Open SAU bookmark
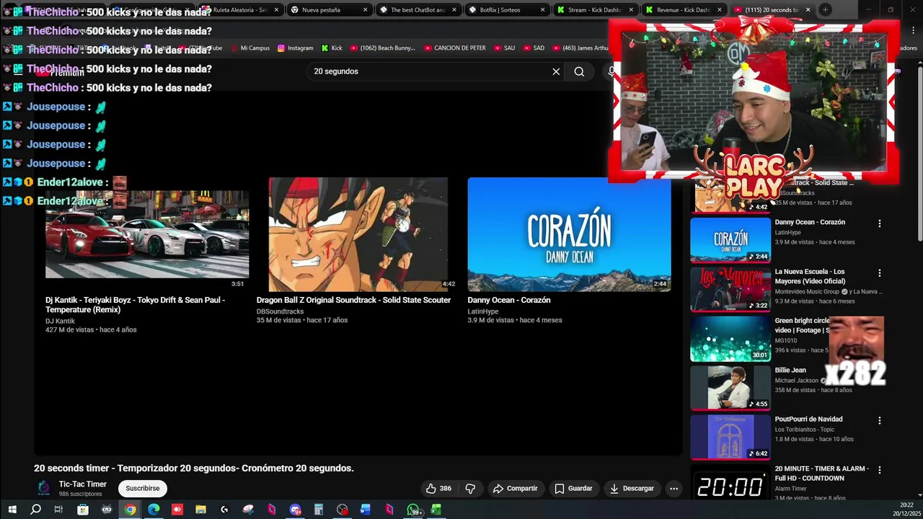This screenshot has height=519, width=923. [504, 48]
